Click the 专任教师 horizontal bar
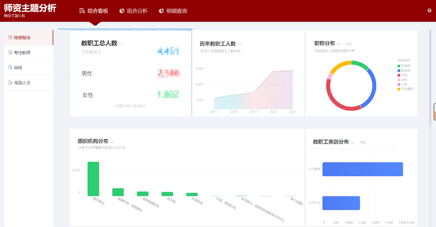This screenshot has height=227, width=436. click(x=363, y=169)
